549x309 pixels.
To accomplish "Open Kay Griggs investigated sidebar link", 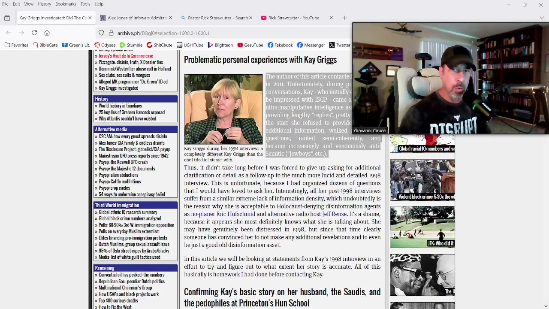I will (x=118, y=88).
